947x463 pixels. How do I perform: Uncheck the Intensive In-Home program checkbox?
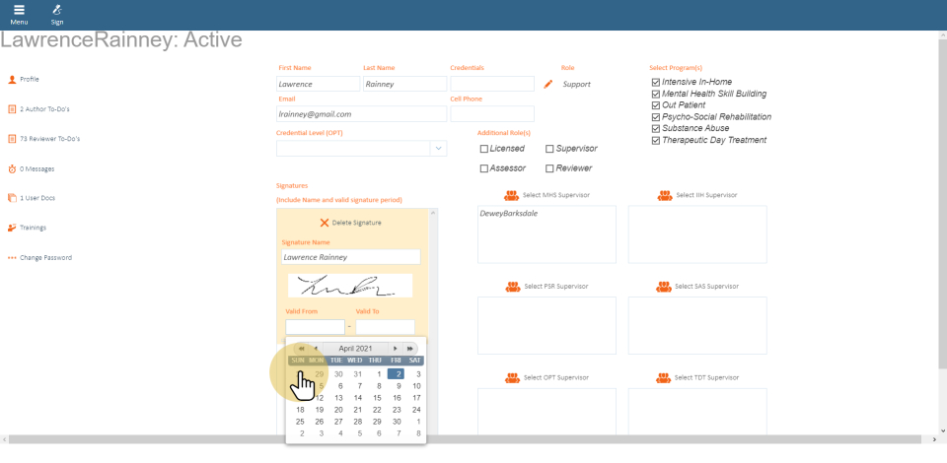[655, 82]
